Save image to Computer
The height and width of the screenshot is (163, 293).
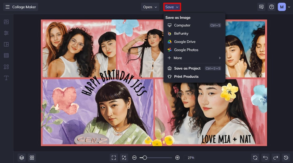[194, 25]
